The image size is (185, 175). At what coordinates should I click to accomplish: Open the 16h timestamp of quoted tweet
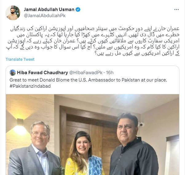[x=110, y=73]
